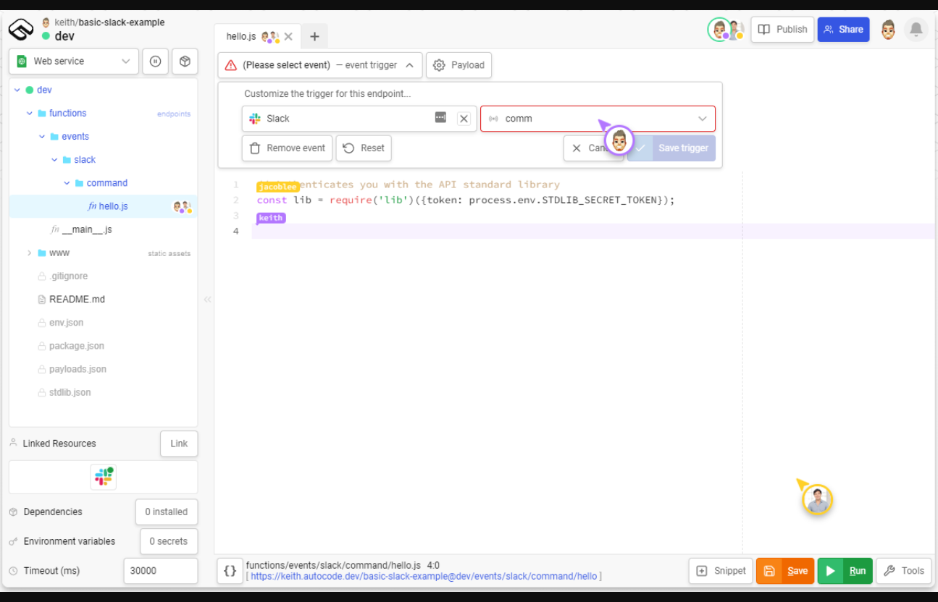Close the hello.js tab
The image size is (938, 602).
[x=288, y=36]
